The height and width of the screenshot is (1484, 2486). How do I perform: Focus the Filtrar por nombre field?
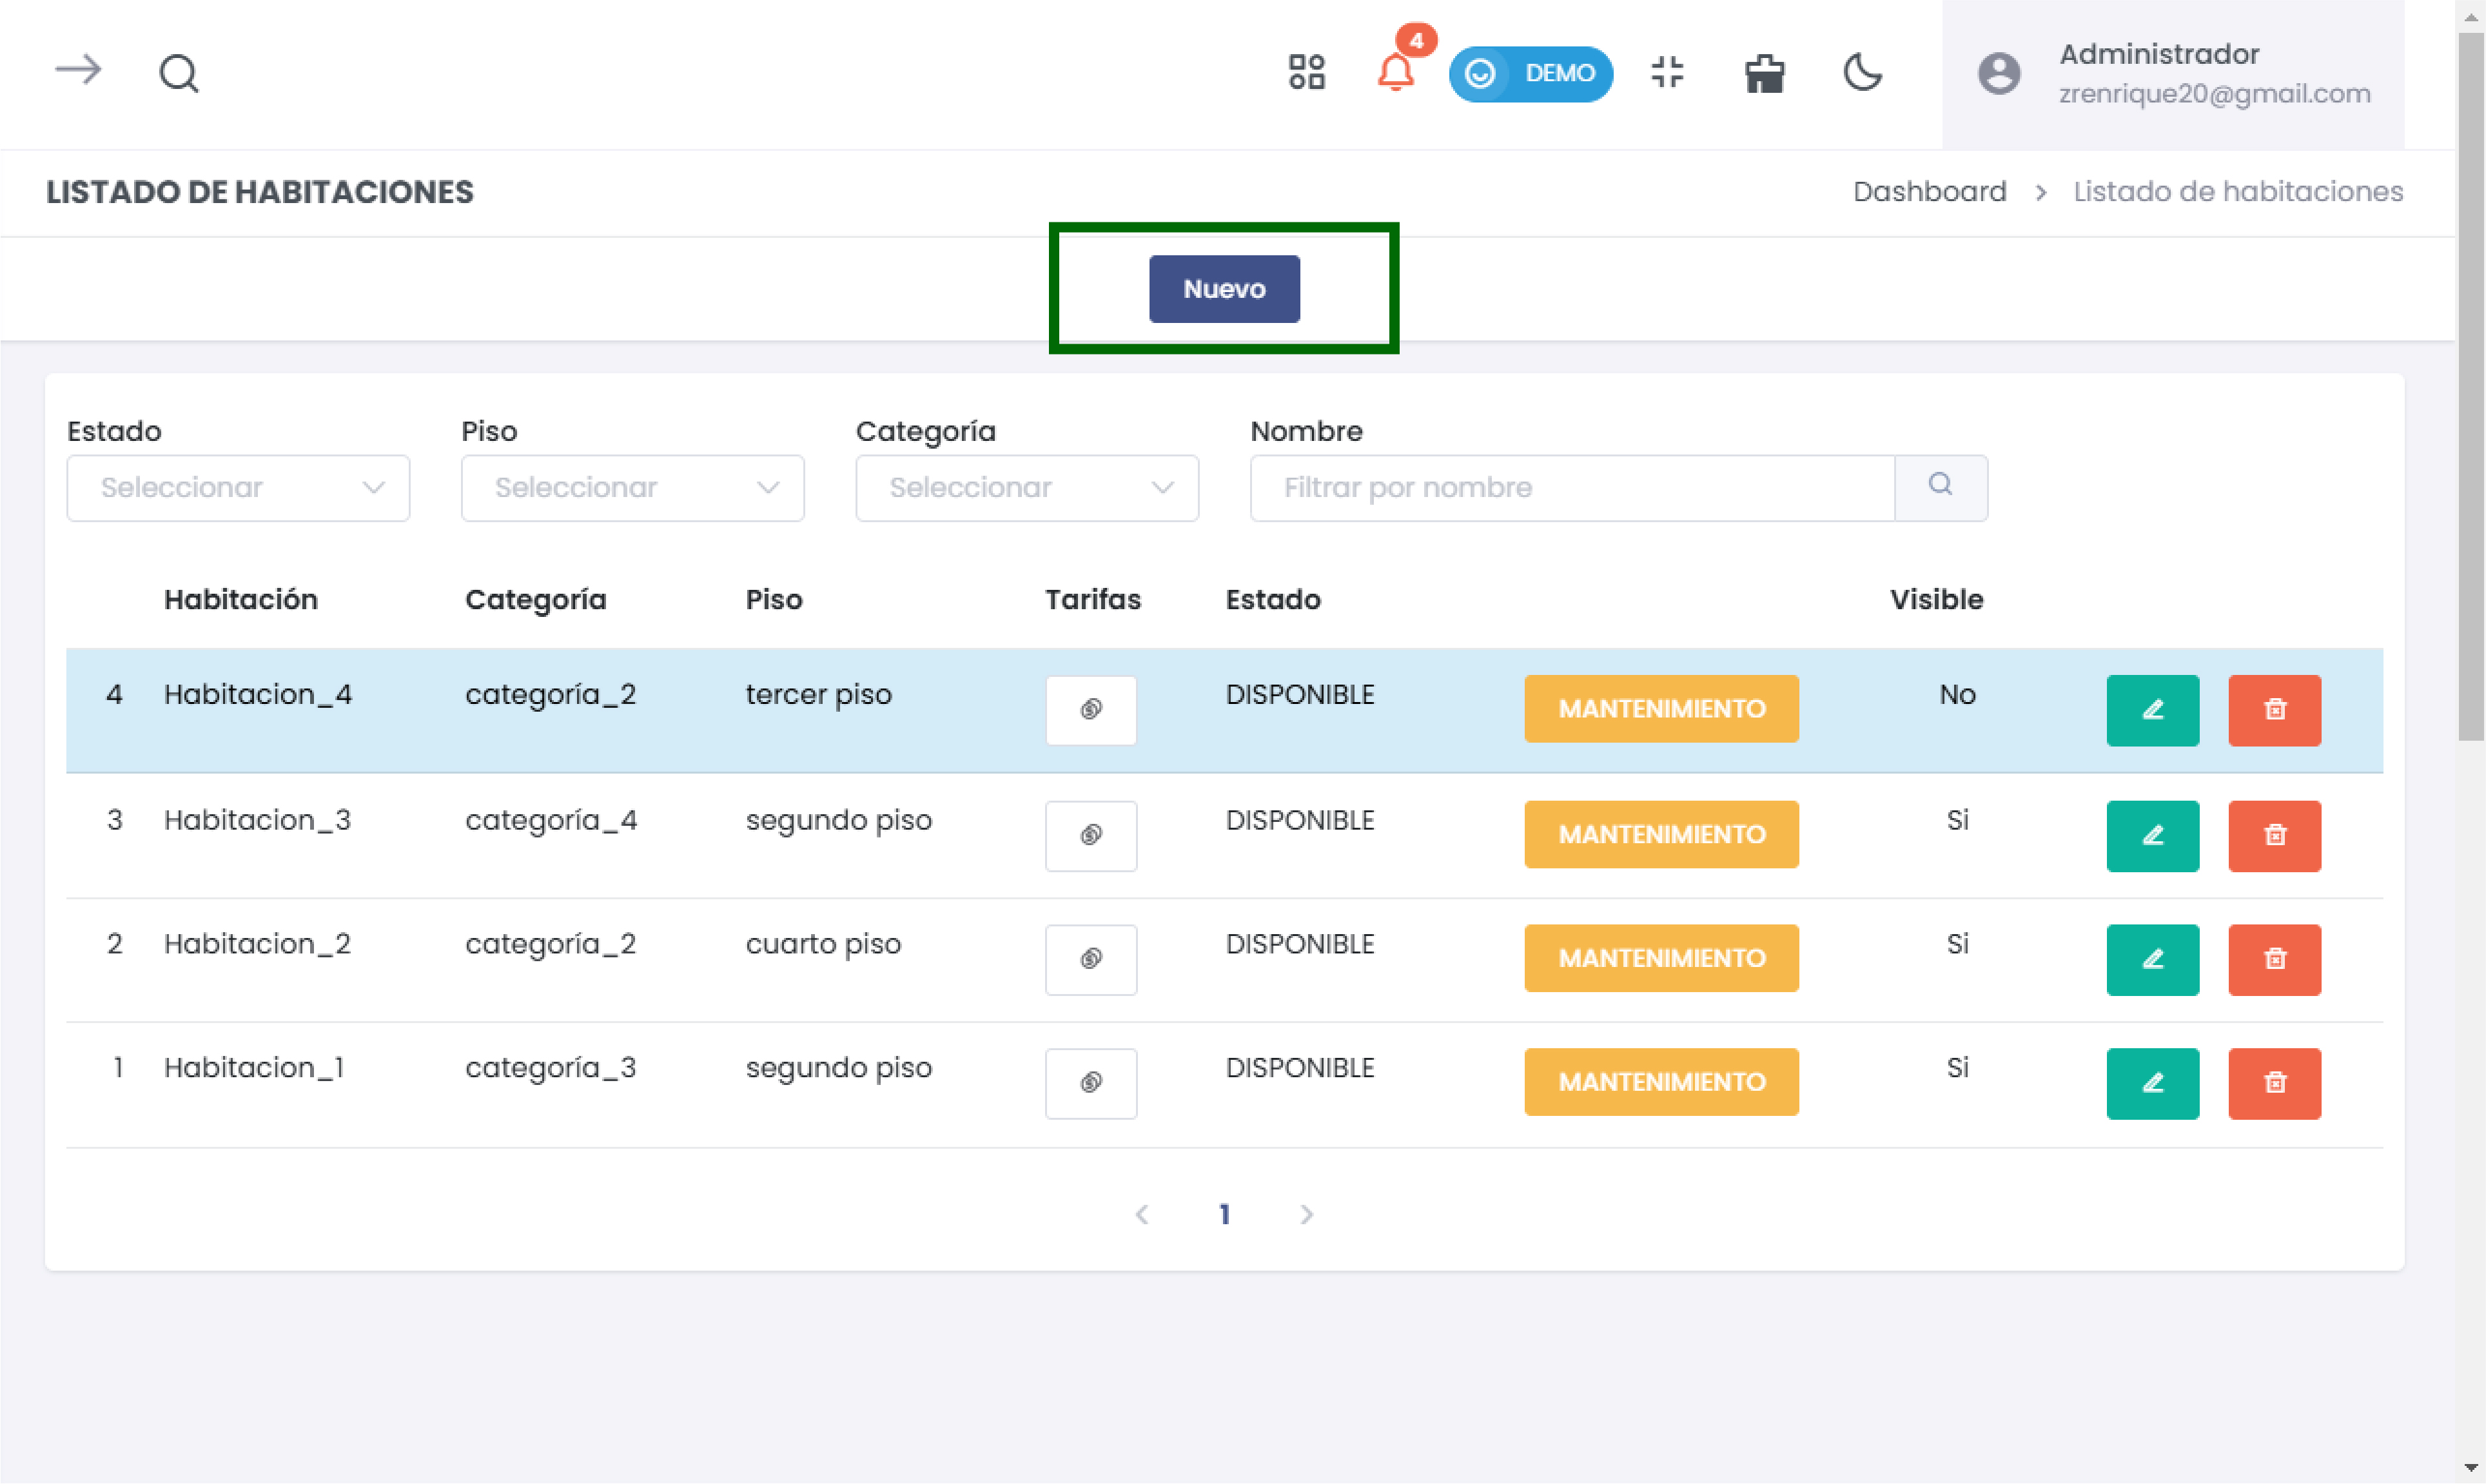pos(1571,488)
